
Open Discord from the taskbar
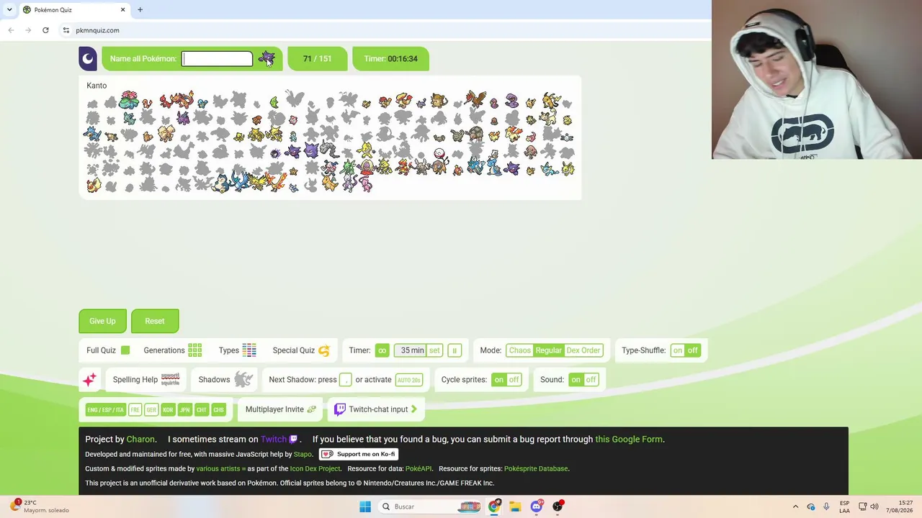click(x=537, y=506)
